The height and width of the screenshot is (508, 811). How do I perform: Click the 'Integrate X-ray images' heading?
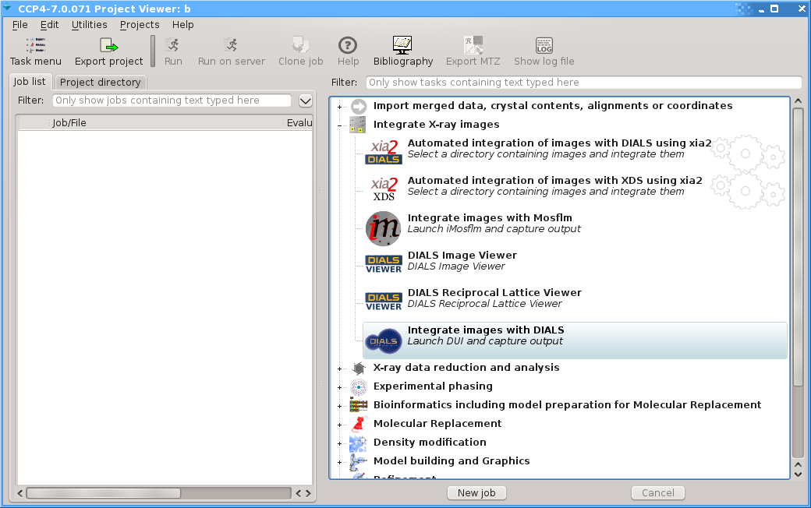tap(437, 124)
